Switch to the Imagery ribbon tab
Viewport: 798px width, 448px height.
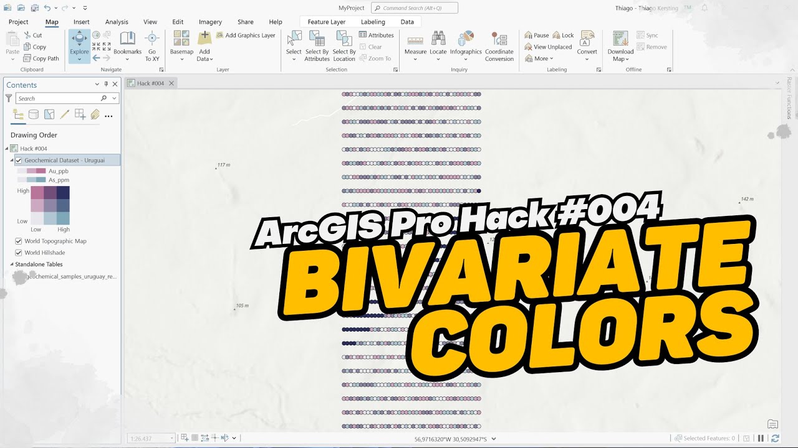[210, 22]
